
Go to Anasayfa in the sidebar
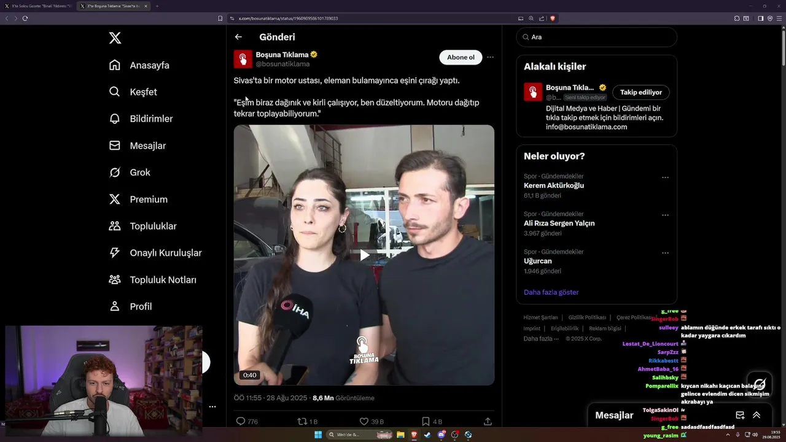tap(139, 65)
